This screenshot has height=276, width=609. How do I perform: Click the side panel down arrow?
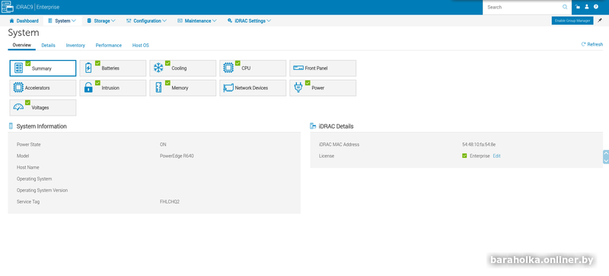[x=606, y=160]
